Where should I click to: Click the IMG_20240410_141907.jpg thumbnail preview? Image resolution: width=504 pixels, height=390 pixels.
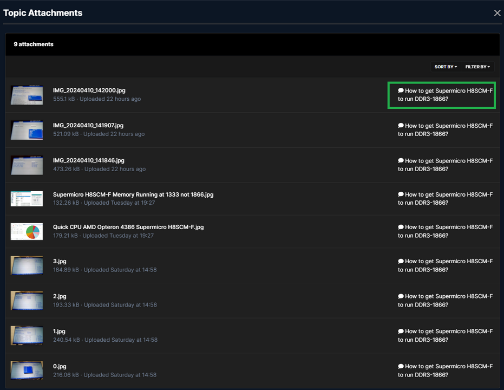[27, 130]
